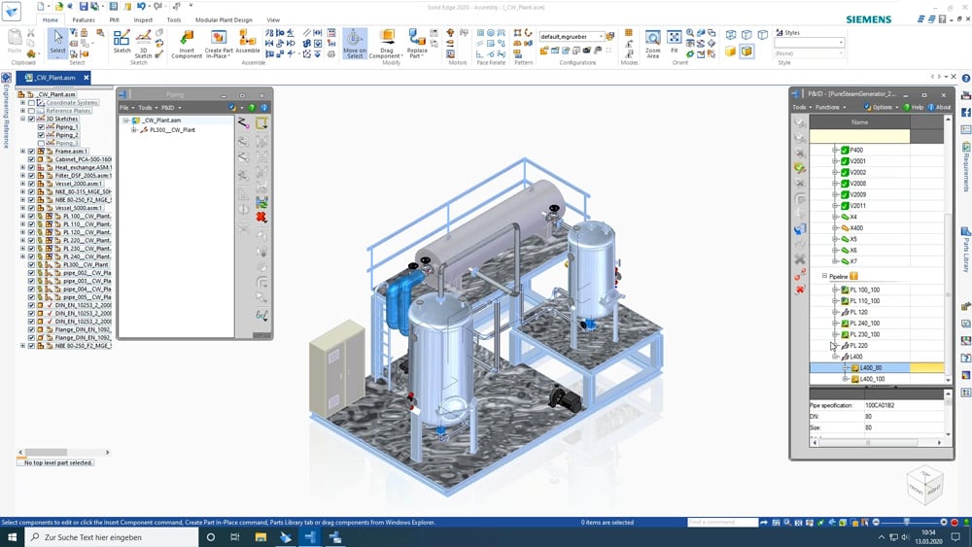Click the Windows search box
Screen dimensions: 972x547
click(x=113, y=537)
